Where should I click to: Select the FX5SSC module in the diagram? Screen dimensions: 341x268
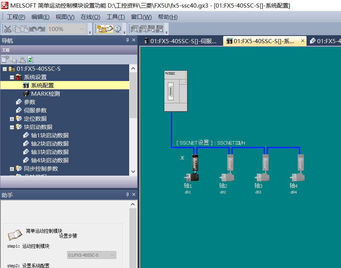coord(175,91)
